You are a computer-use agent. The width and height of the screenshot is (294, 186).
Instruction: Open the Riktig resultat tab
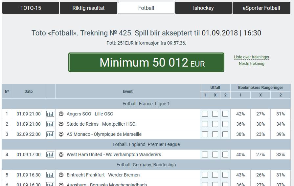(x=88, y=8)
